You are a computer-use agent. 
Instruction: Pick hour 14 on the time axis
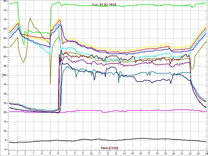point(124,153)
